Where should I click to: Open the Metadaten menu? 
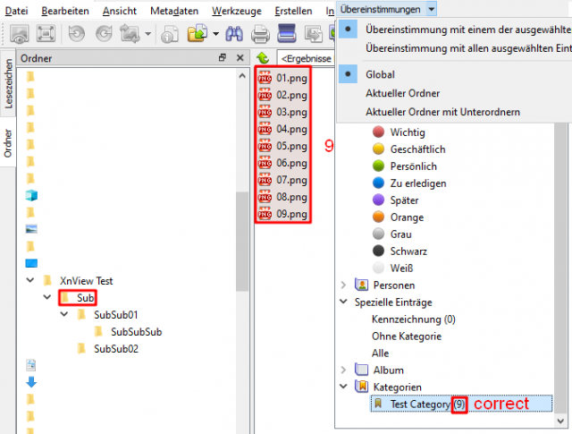174,11
